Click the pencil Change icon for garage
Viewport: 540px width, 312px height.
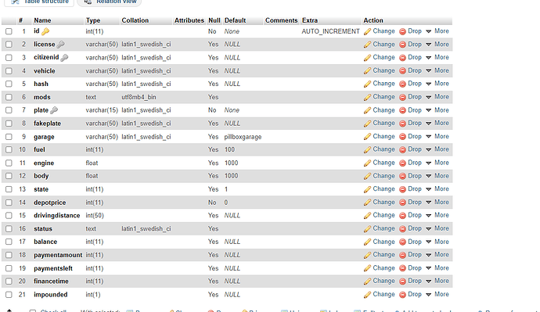[367, 137]
